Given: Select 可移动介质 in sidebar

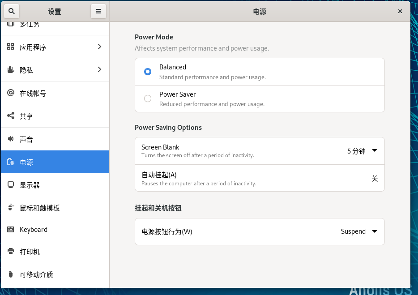Looking at the screenshot, I should click(x=36, y=274).
